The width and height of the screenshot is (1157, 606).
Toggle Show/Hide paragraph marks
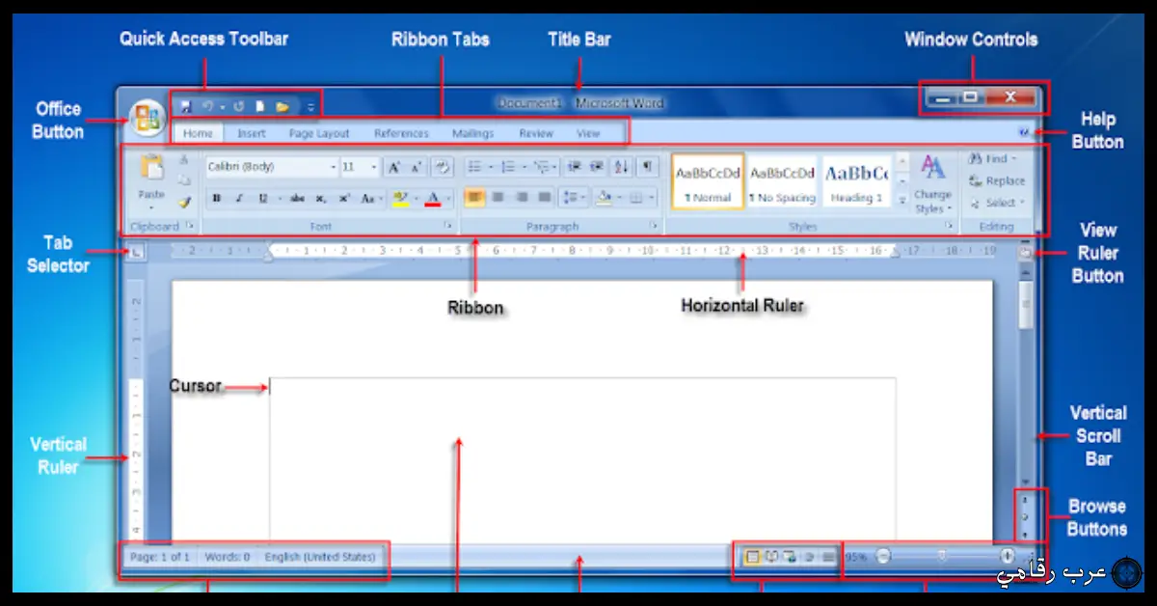pos(647,167)
